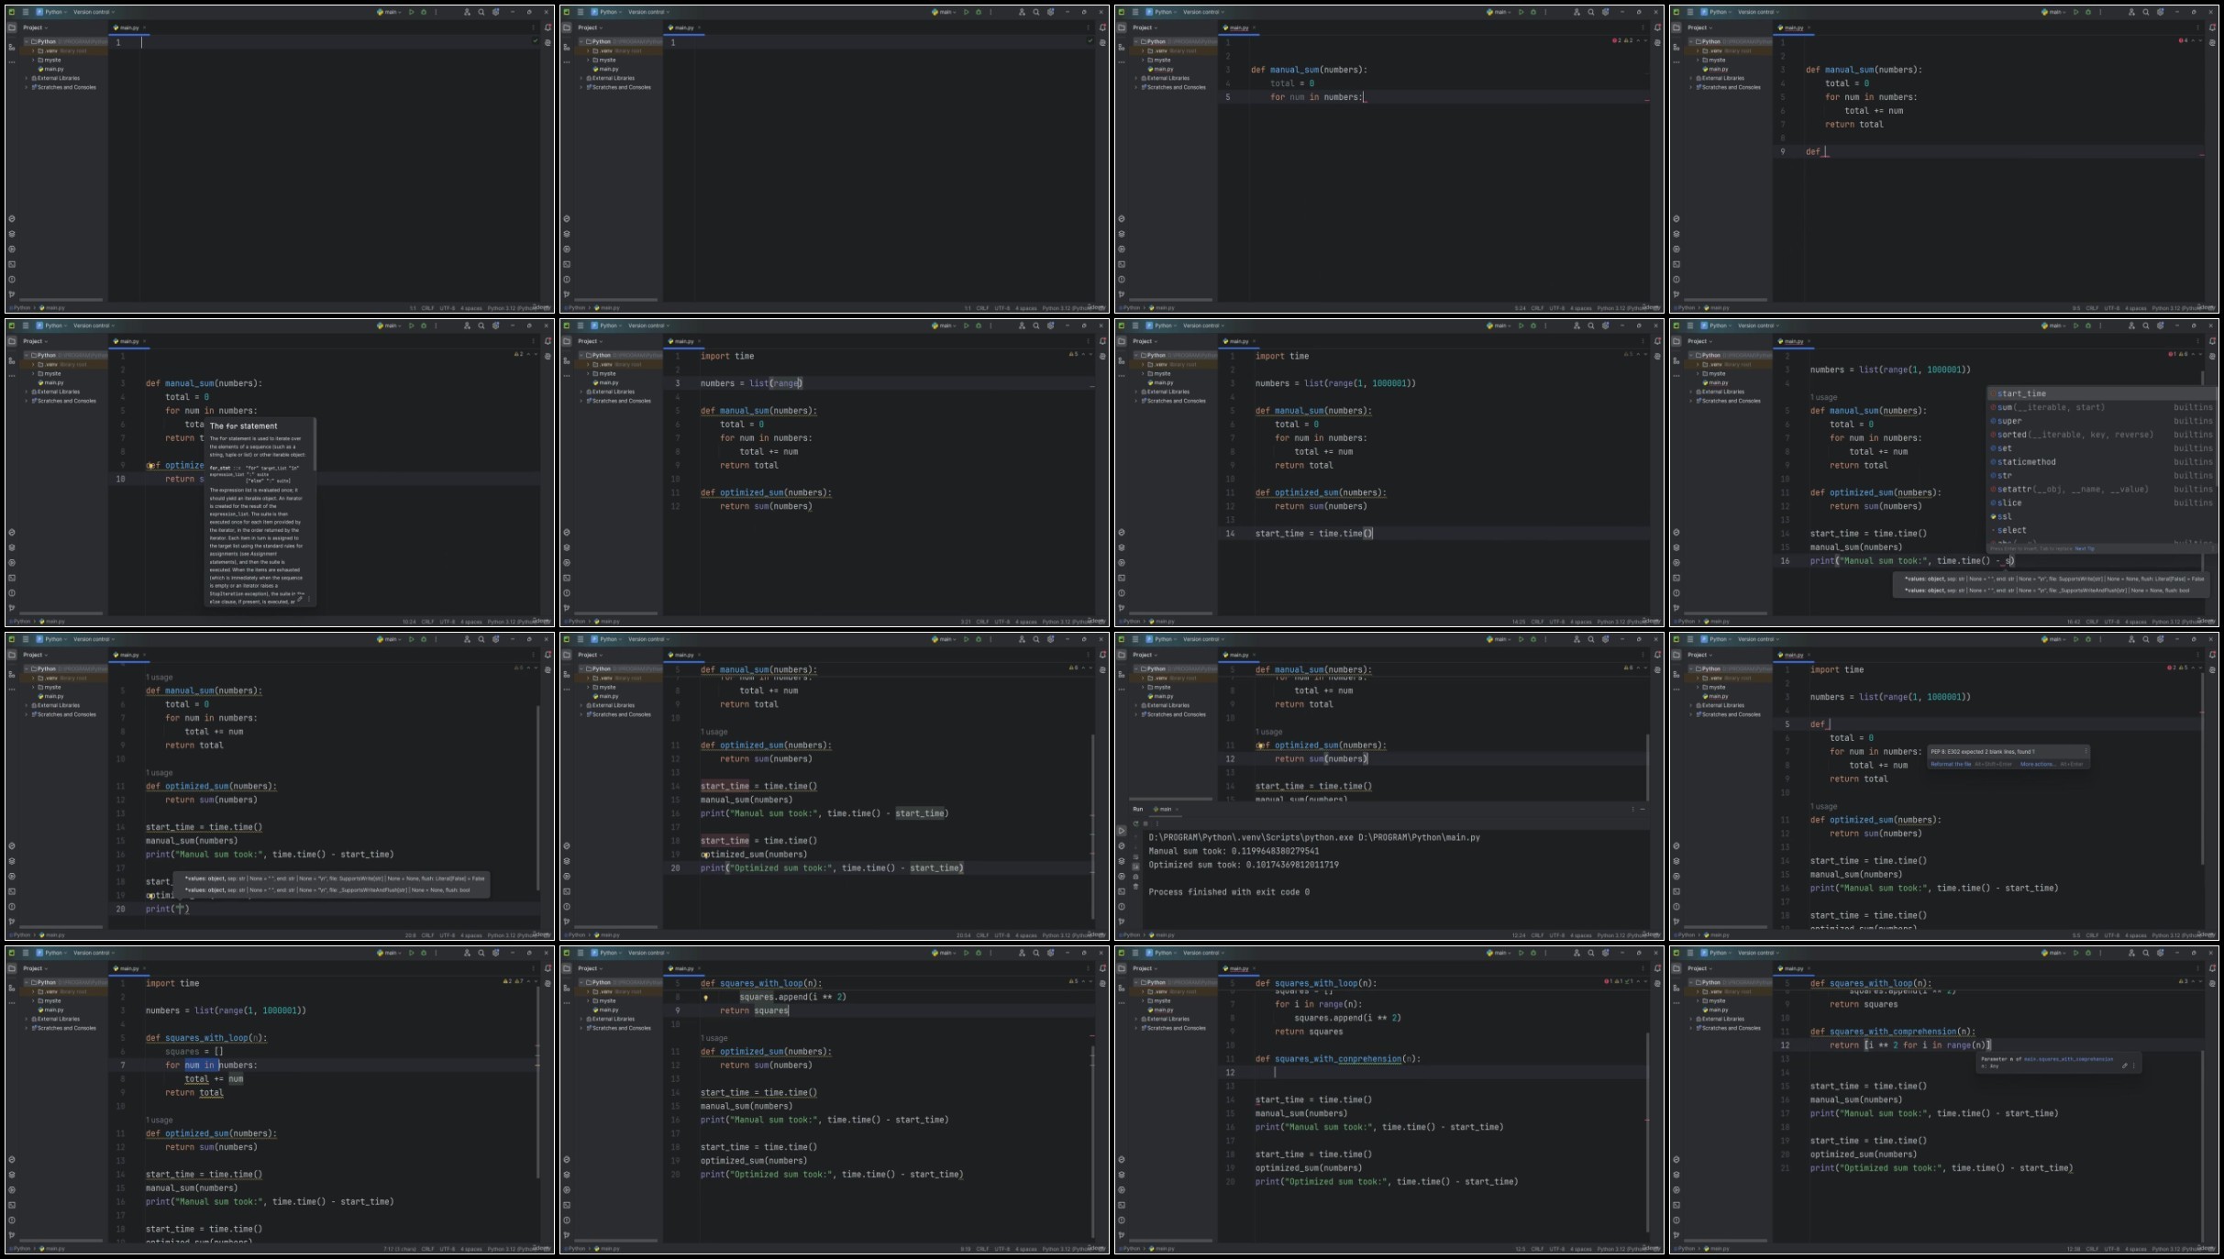Click kebab icon in the for-statement documentation popup
The width and height of the screenshot is (2224, 1259).
pyautogui.click(x=308, y=599)
